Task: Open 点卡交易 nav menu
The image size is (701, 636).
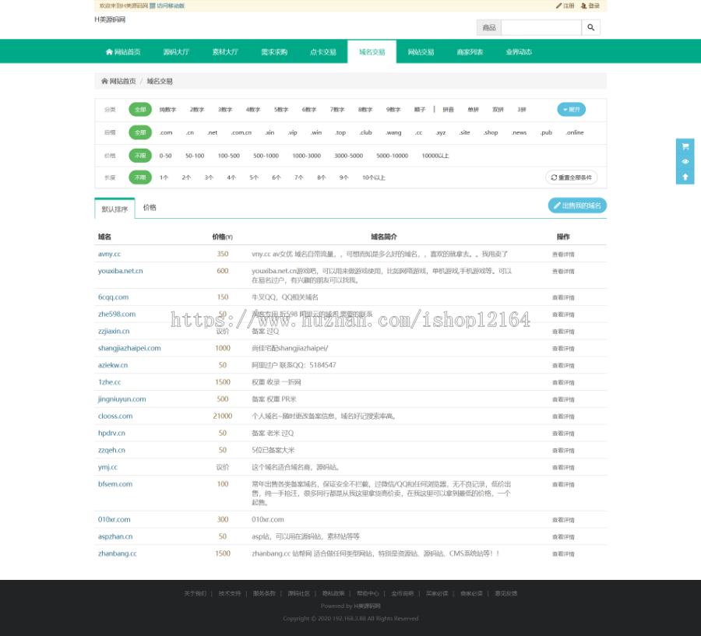Action: (322, 52)
